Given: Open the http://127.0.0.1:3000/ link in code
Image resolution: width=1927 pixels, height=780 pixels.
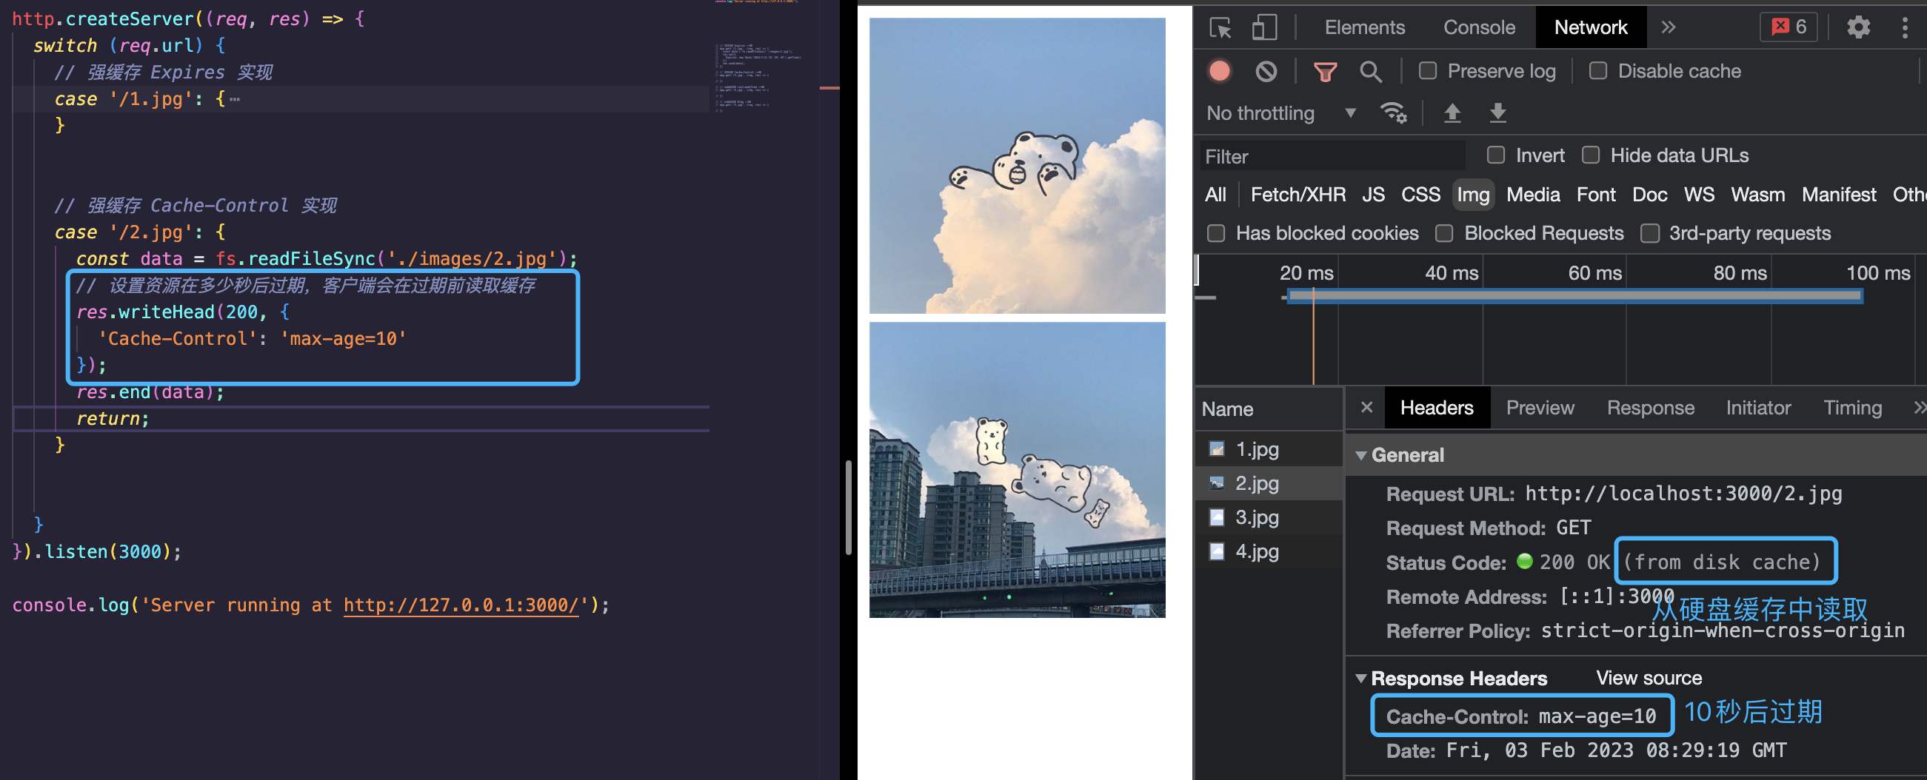Looking at the screenshot, I should coord(461,605).
